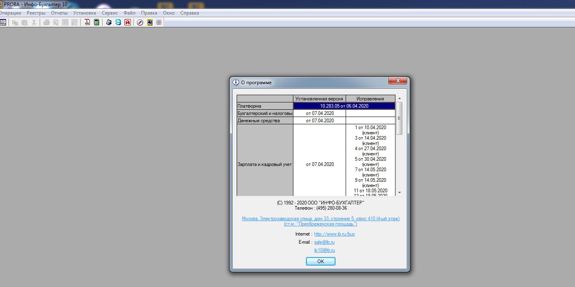Open the Сервис menu
575x287 pixels.
pyautogui.click(x=110, y=13)
